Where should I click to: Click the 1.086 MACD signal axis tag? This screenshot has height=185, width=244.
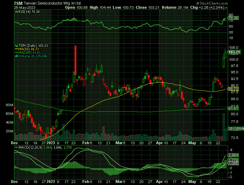(x=233, y=163)
